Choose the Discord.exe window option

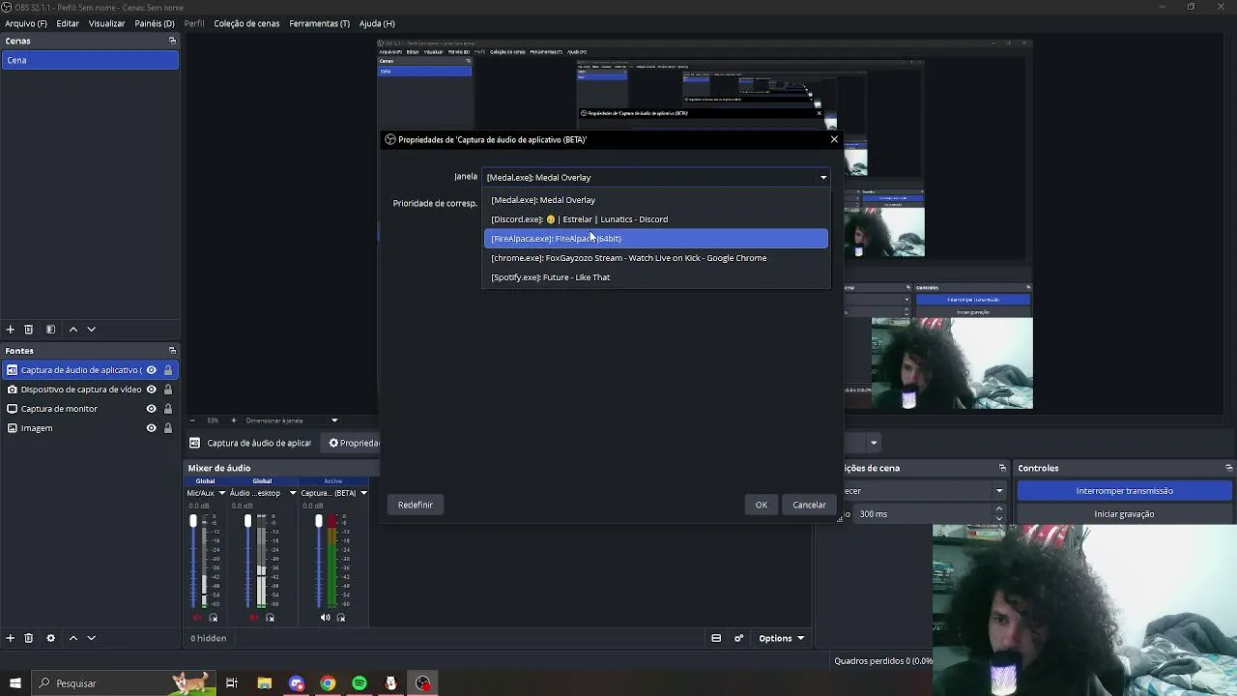[656, 219]
